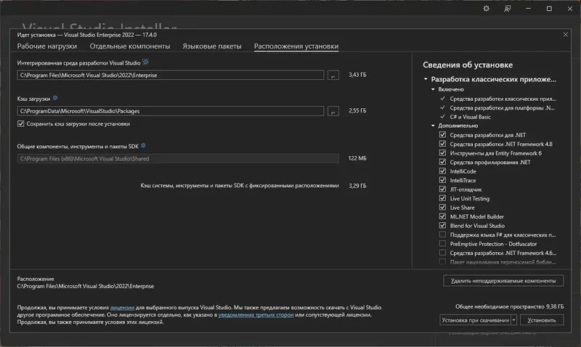
Task: Close the installation dialog with X icon
Action: [x=566, y=34]
